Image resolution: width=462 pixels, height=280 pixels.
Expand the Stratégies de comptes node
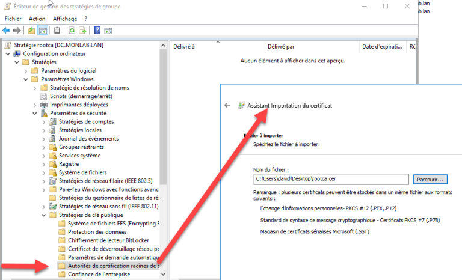coord(44,121)
